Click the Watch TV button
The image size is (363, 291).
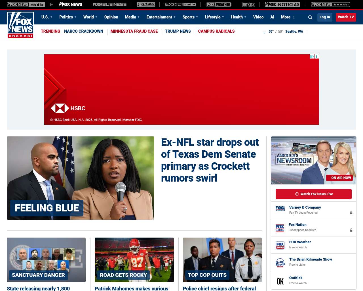coord(346,17)
